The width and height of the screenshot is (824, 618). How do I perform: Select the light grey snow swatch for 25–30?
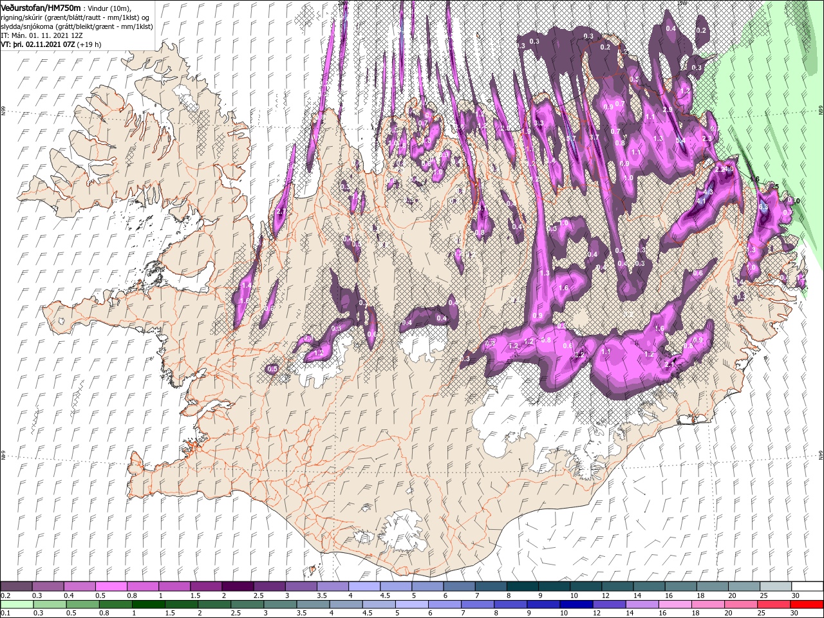[x=776, y=586]
